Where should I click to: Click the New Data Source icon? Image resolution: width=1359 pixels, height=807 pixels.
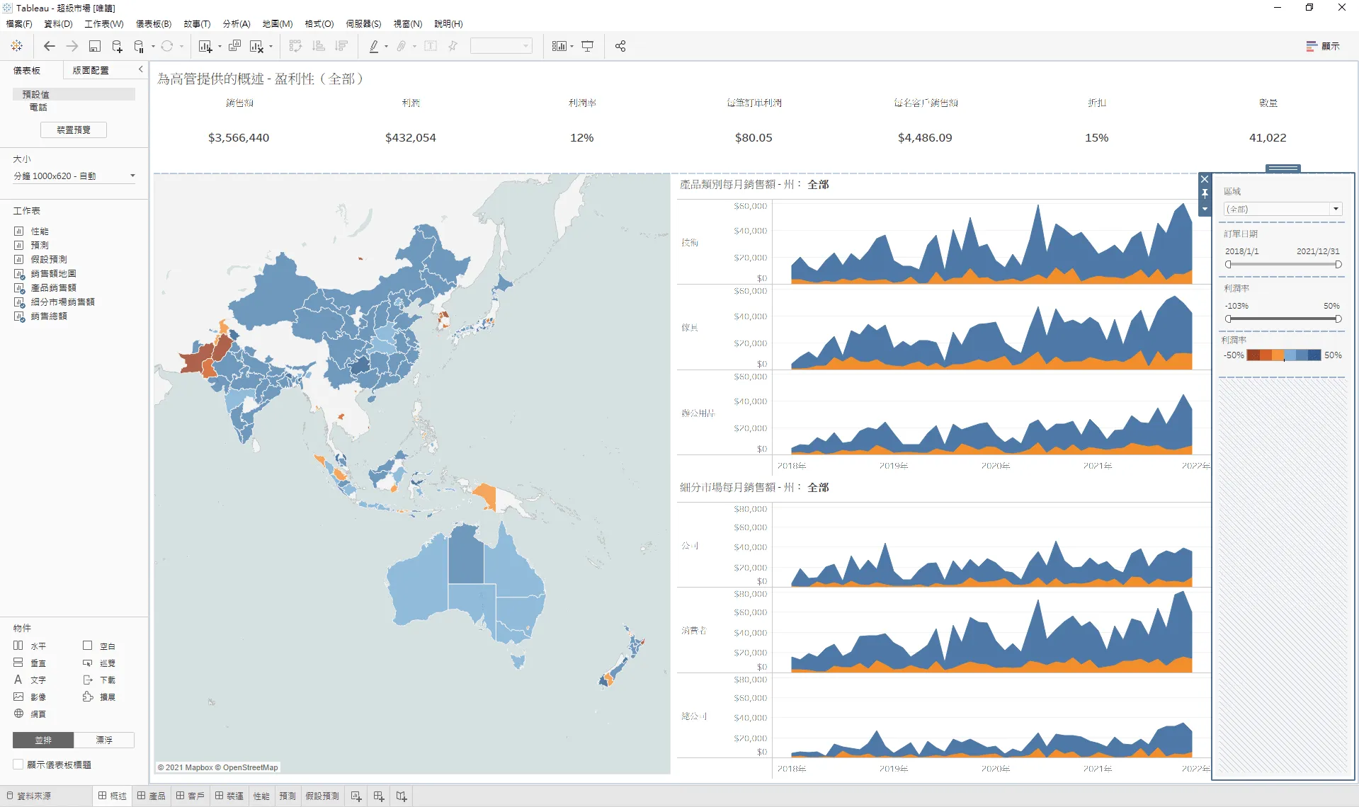click(x=118, y=46)
